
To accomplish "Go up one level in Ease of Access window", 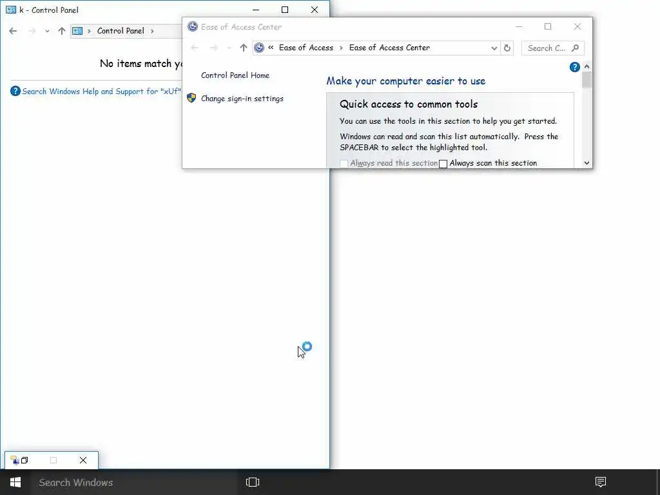I will [243, 48].
